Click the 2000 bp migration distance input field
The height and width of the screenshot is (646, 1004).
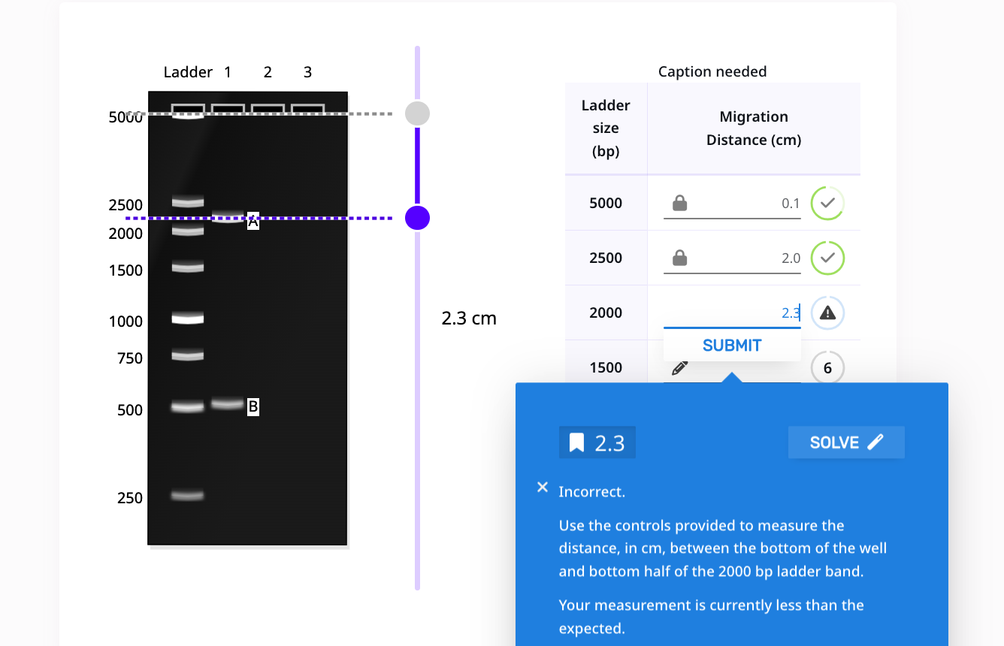[x=732, y=312]
